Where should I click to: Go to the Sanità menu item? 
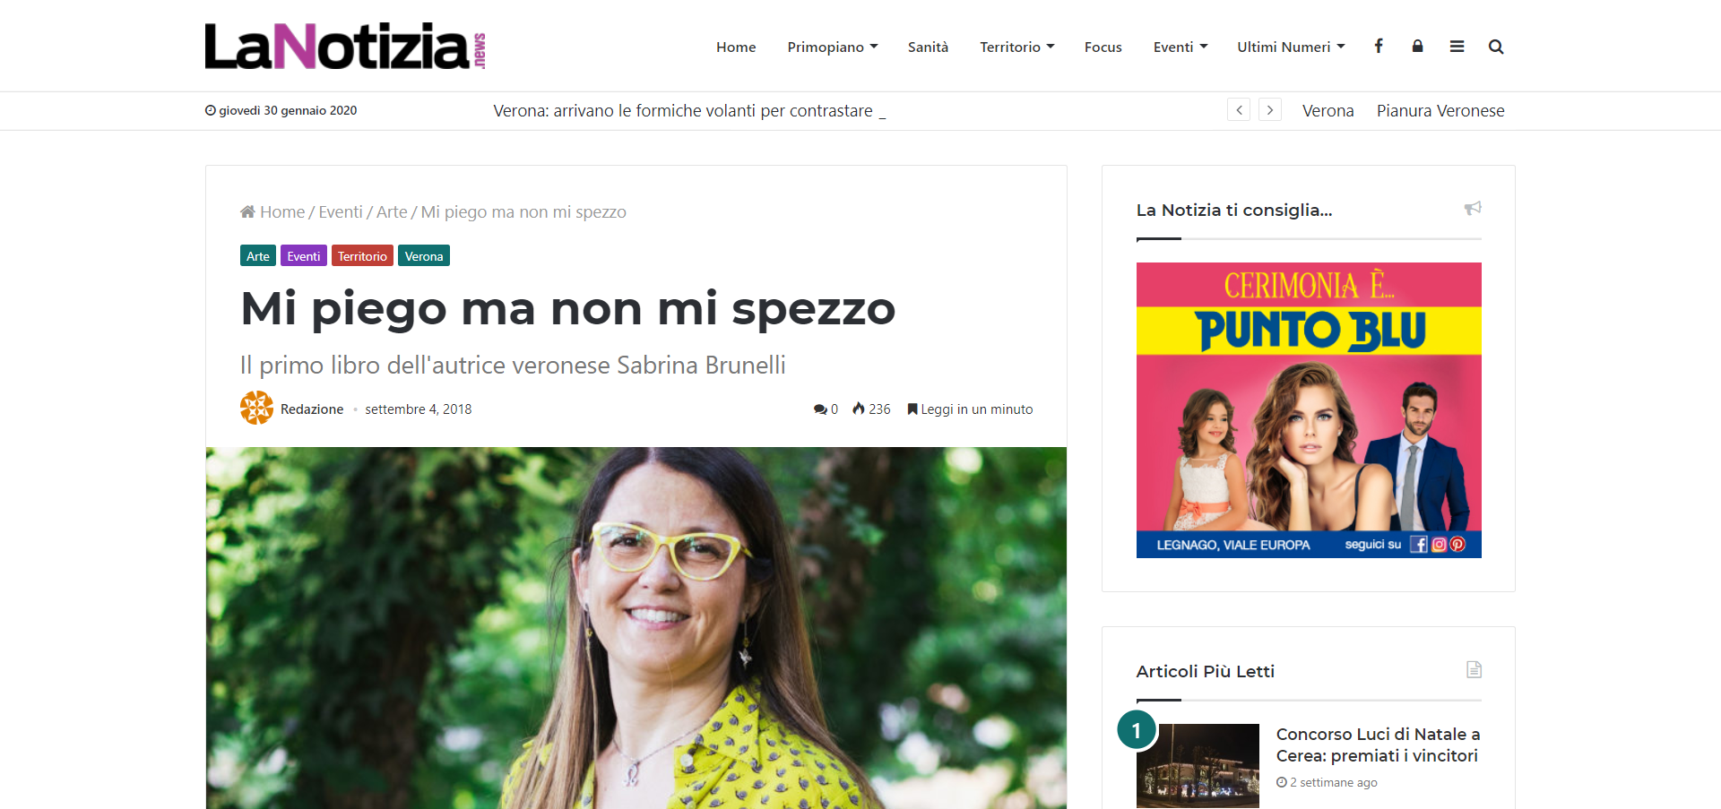928,47
